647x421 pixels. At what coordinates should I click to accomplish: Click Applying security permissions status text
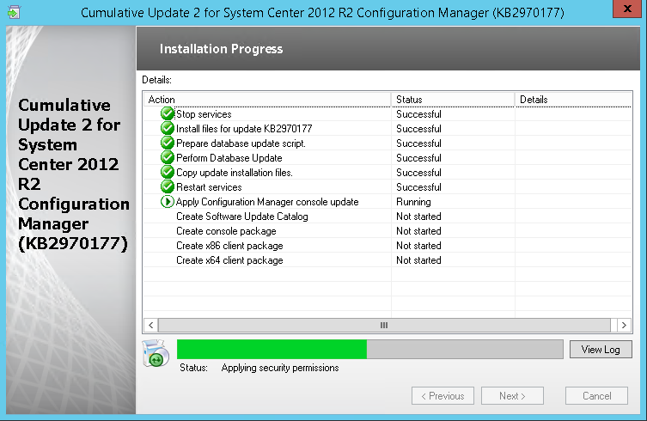tap(280, 368)
